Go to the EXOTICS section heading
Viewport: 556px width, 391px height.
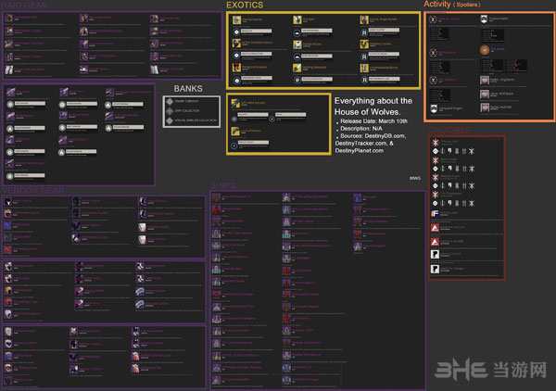pyautogui.click(x=250, y=6)
